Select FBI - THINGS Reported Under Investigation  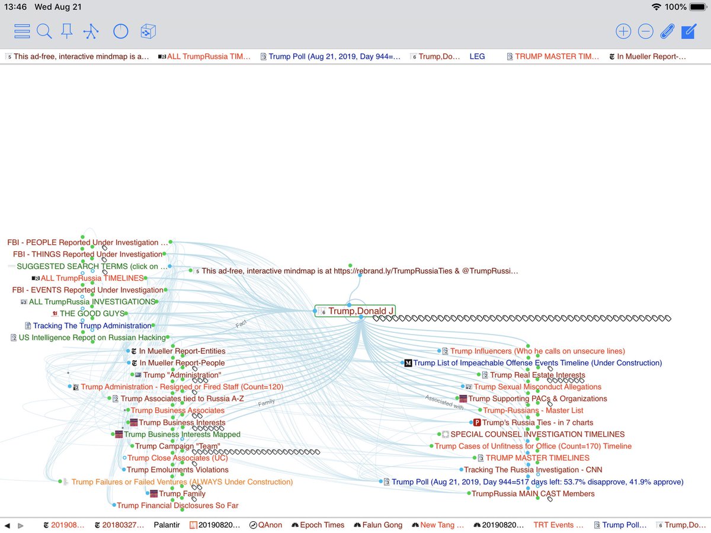88,254
